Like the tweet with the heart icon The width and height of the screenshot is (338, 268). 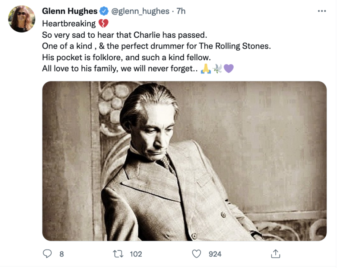(x=196, y=254)
